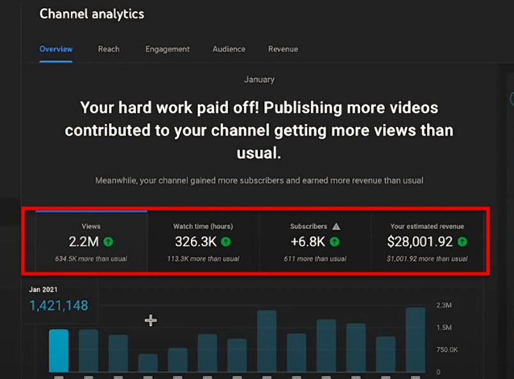Click the 2.3M axis label
The image size is (514, 379).
444,305
